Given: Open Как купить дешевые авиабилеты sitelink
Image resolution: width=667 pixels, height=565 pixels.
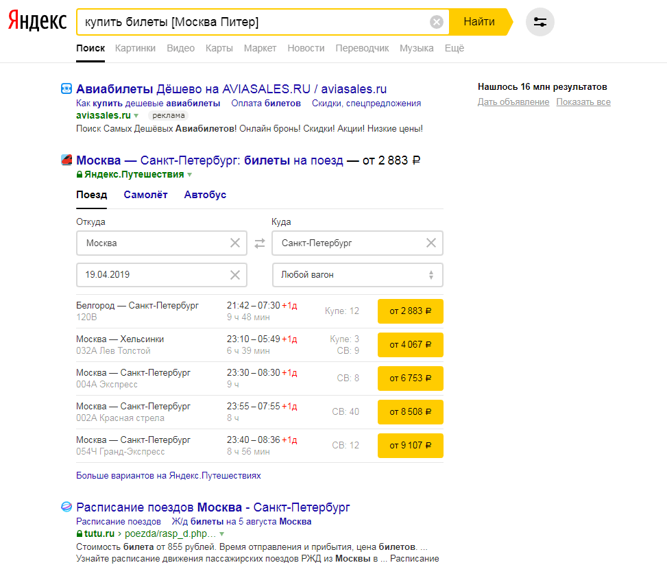Looking at the screenshot, I should (x=148, y=104).
